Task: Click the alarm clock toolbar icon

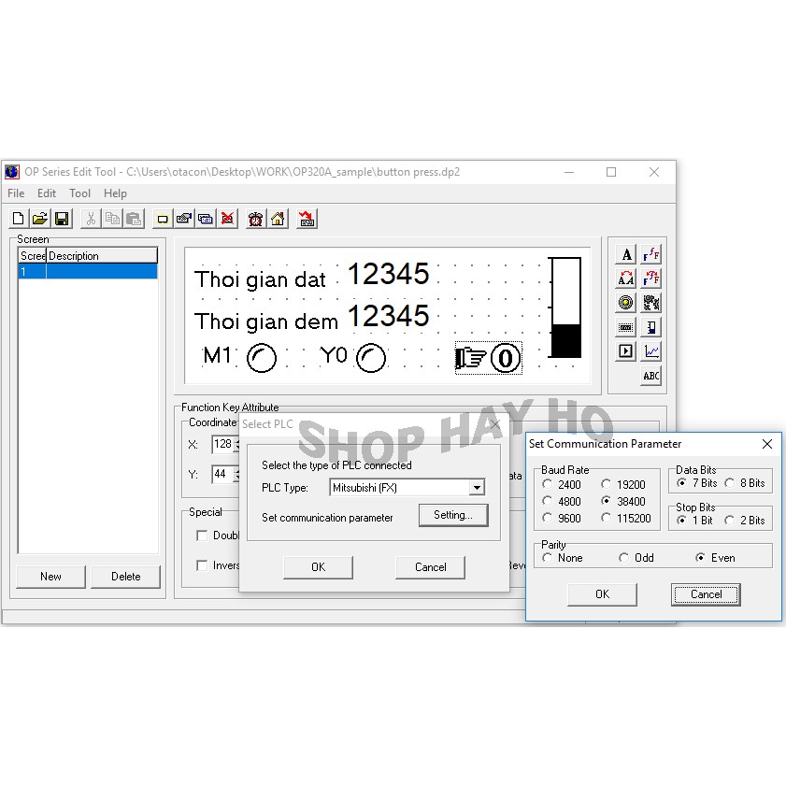Action: coord(254,218)
